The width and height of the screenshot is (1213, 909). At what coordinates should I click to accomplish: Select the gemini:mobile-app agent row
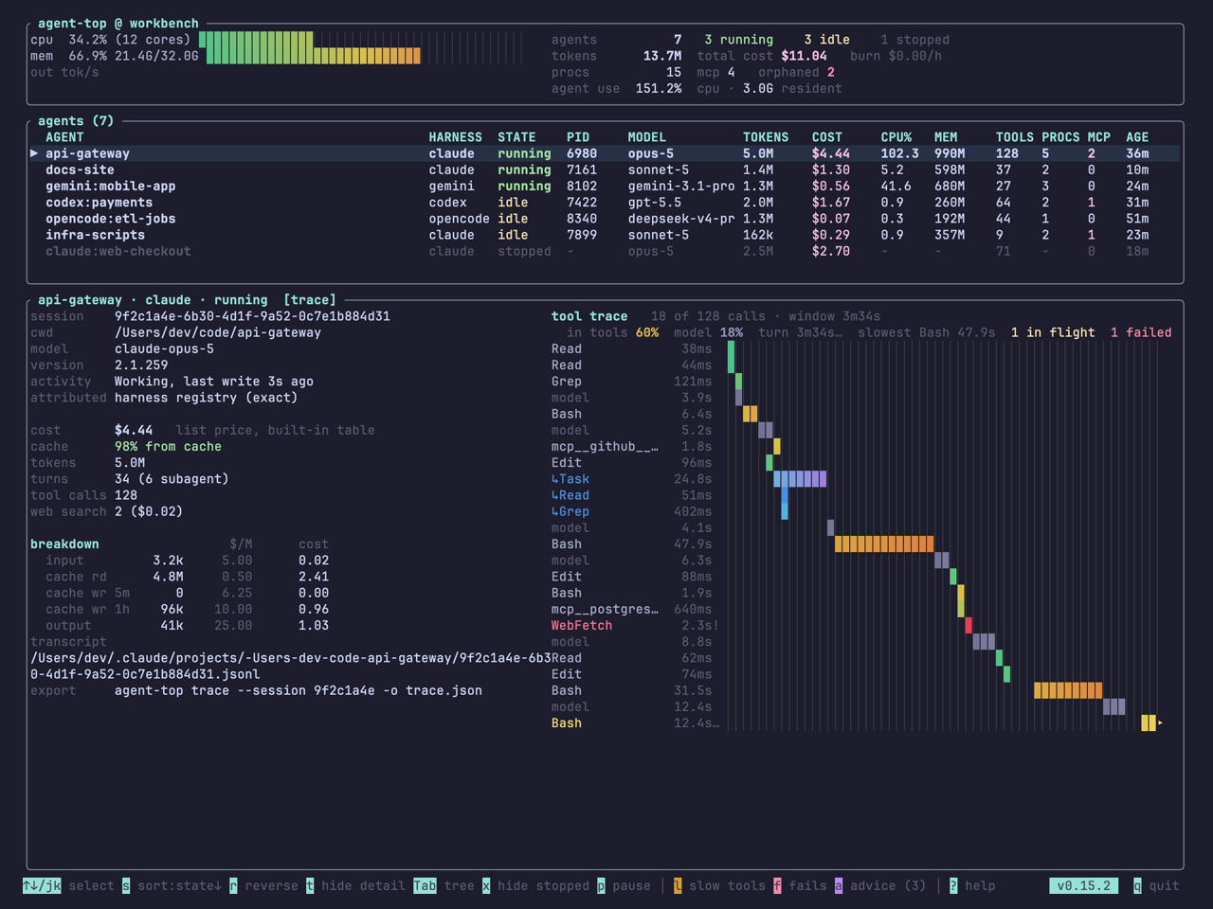605,187
